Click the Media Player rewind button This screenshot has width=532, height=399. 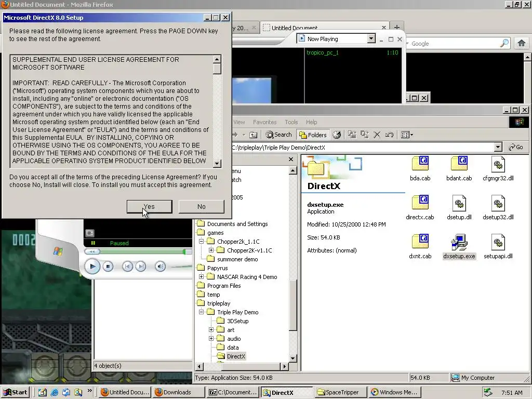tap(92, 251)
